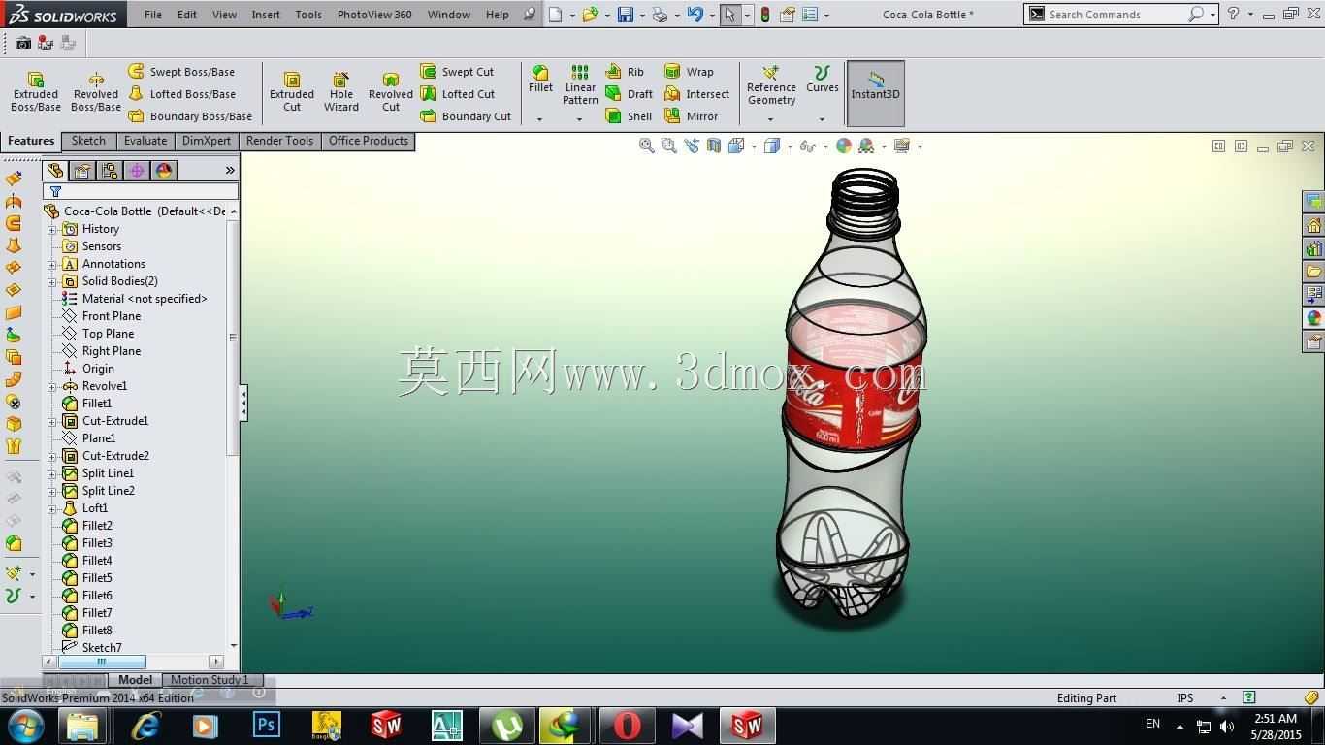Select the Linear Pattern tool
This screenshot has width=1325, height=745.
pyautogui.click(x=580, y=85)
